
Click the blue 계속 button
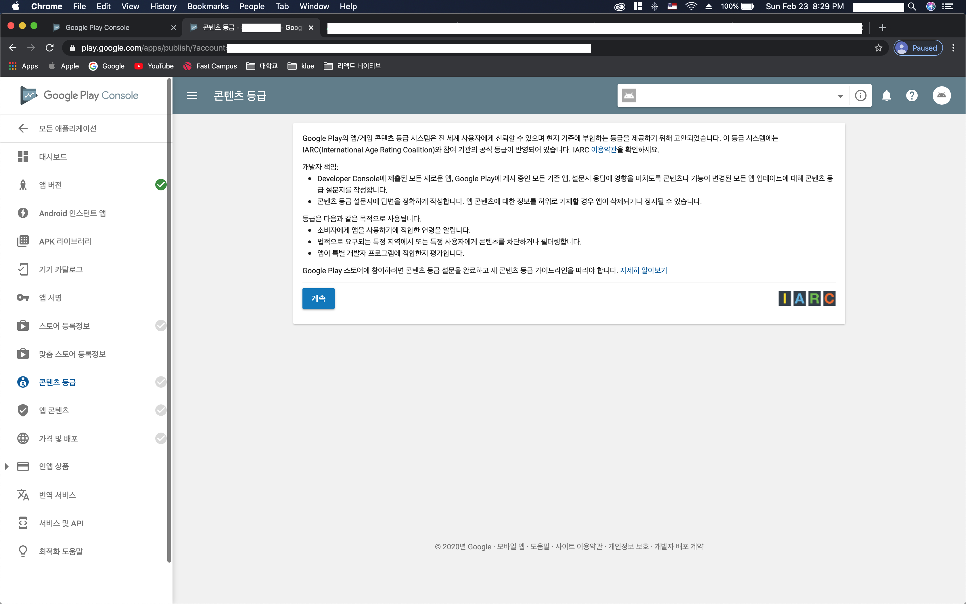tap(318, 299)
